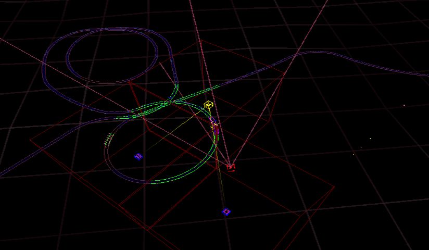Click the outer purple oval track's left curve

pyautogui.click(x=44, y=65)
